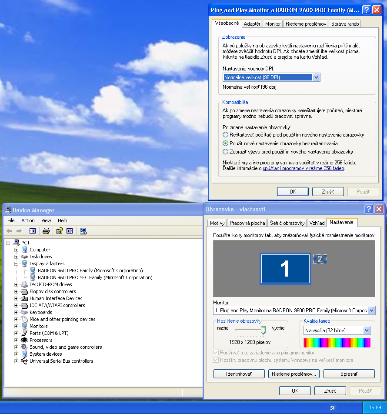Click the screen resolution slider handle
Screen dimensions: 387x414
click(263, 331)
